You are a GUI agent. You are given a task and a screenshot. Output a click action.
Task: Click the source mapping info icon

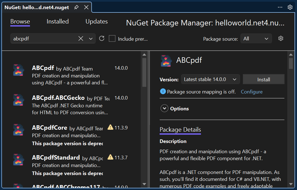163,92
